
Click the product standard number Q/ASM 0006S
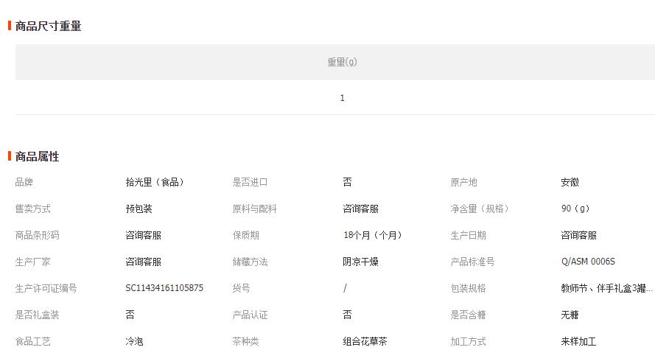(587, 262)
